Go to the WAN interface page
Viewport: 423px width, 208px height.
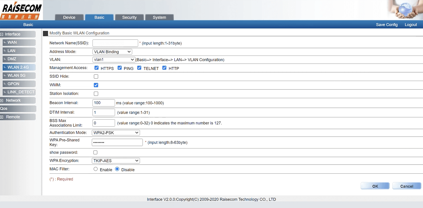[12, 42]
